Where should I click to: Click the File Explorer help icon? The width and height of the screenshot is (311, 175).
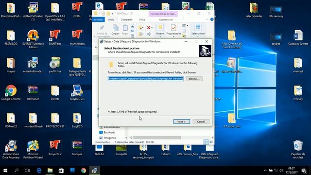pos(212,19)
